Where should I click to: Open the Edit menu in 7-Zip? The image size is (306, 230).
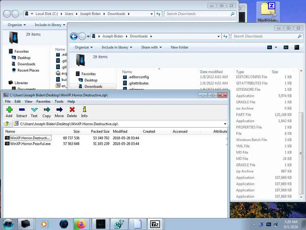(x=18, y=101)
